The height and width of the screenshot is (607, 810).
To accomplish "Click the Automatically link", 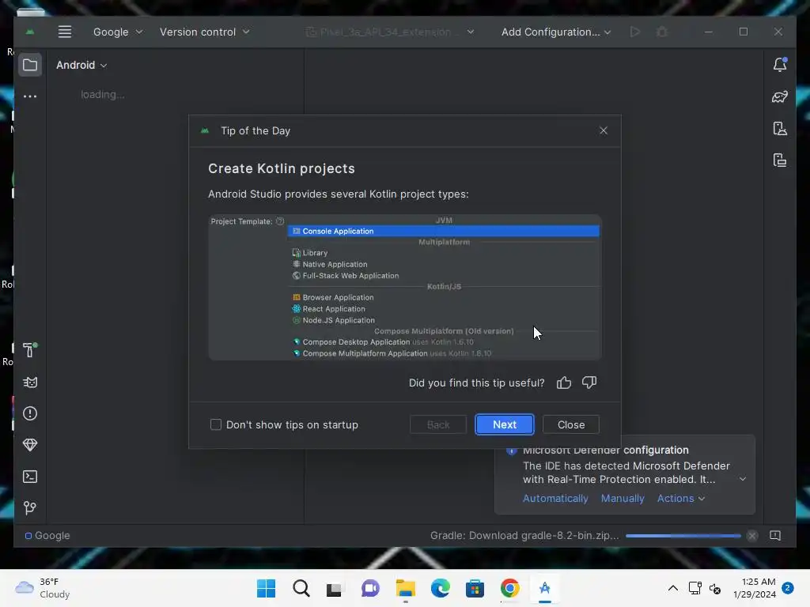I will pos(555,499).
